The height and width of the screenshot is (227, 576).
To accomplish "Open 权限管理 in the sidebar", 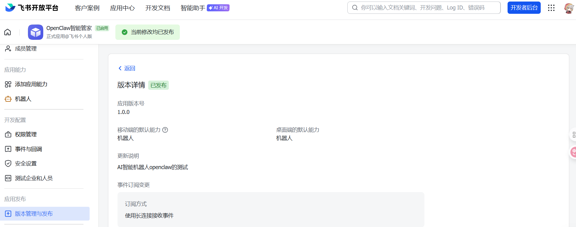I will [26, 134].
